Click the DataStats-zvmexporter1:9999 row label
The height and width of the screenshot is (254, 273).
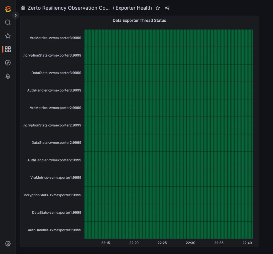[57, 213]
